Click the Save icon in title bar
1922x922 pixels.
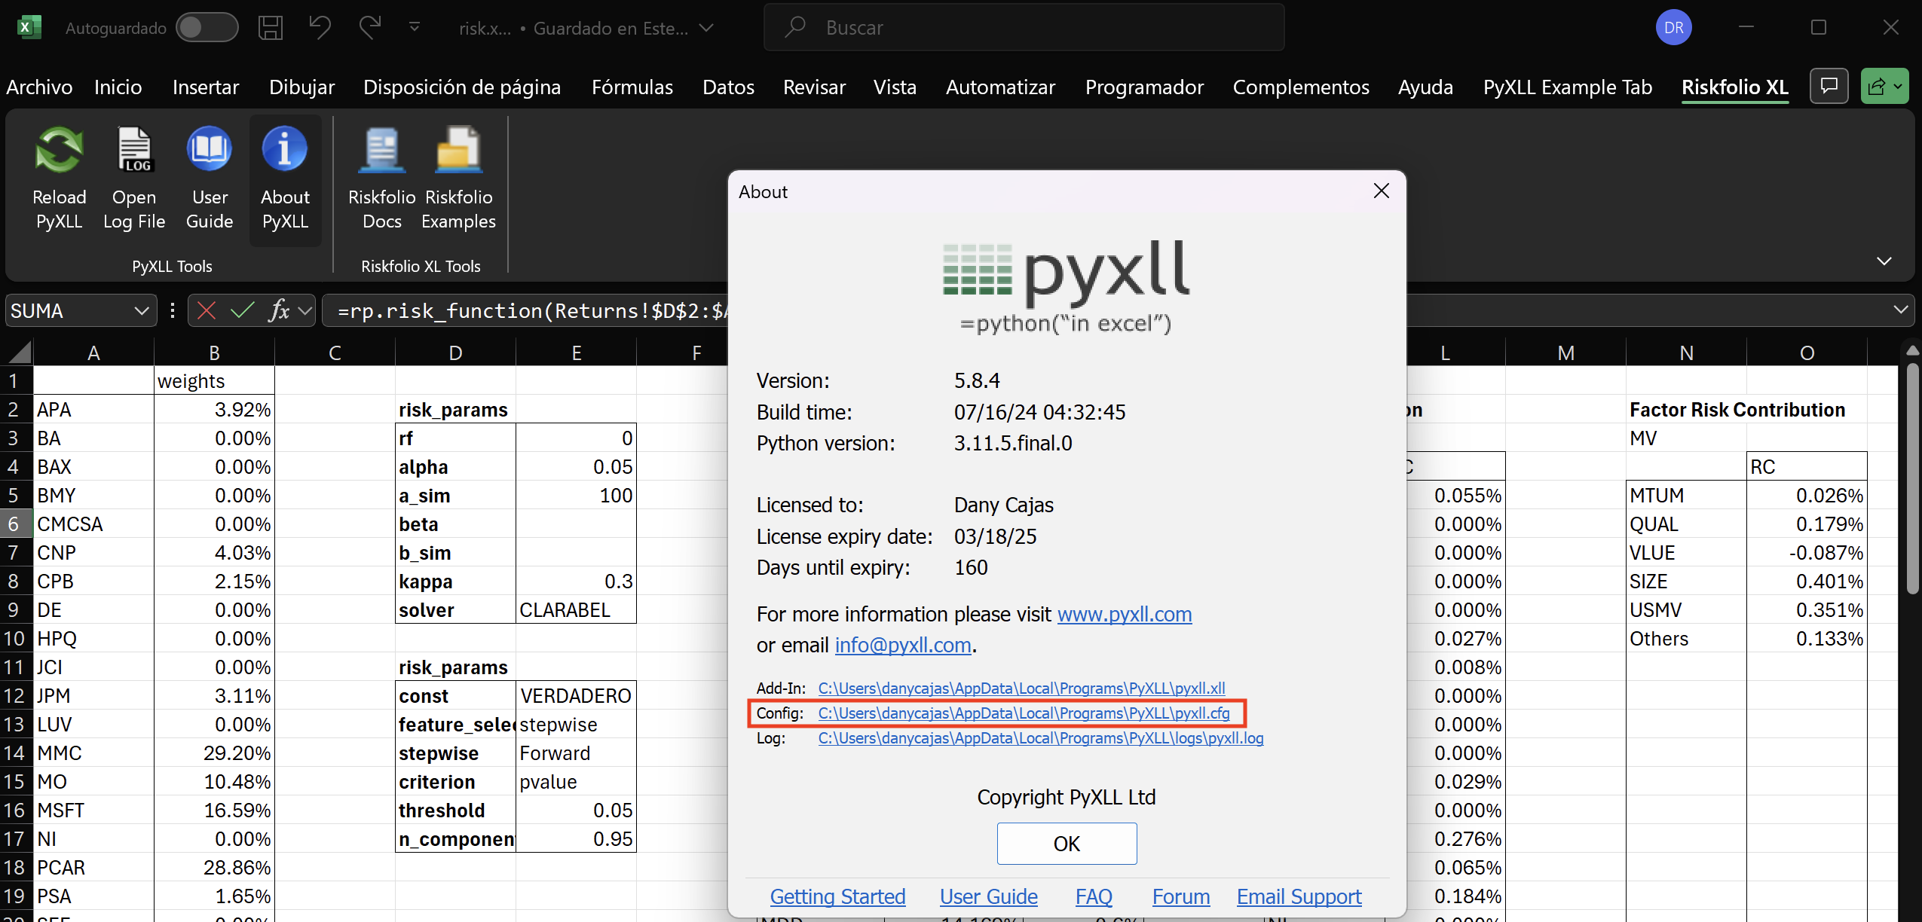coord(270,28)
